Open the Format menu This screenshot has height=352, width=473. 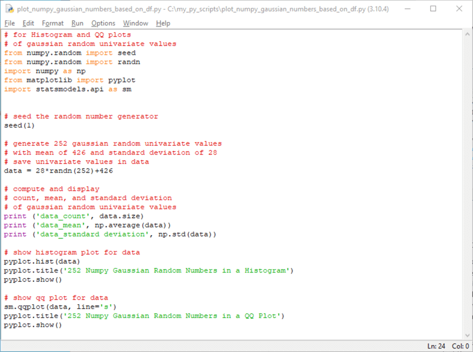52,23
